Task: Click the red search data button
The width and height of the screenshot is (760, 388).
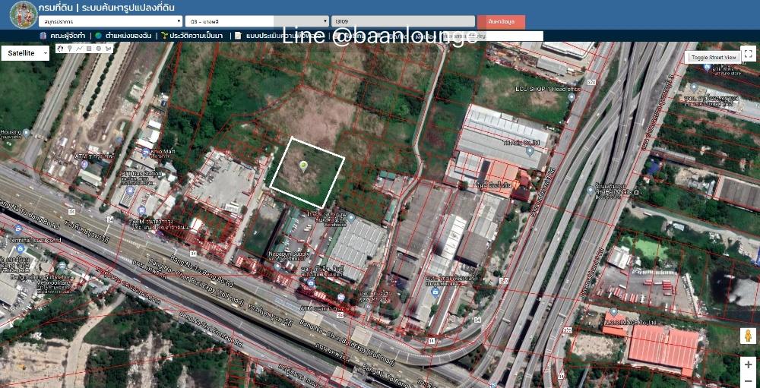Action: 501,21
